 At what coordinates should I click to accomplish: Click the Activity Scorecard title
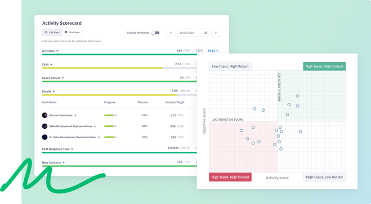click(62, 23)
